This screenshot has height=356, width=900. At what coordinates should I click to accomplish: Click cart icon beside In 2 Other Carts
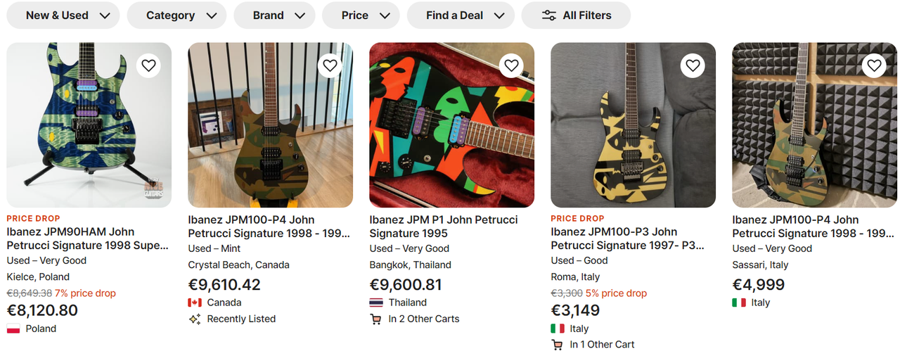pyautogui.click(x=376, y=319)
